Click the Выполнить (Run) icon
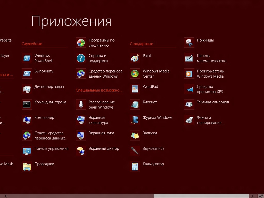 (27, 73)
